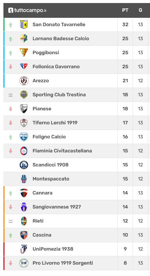Click Sporting Club Trestina striped crest
The height and width of the screenshot is (276, 150).
point(24,95)
